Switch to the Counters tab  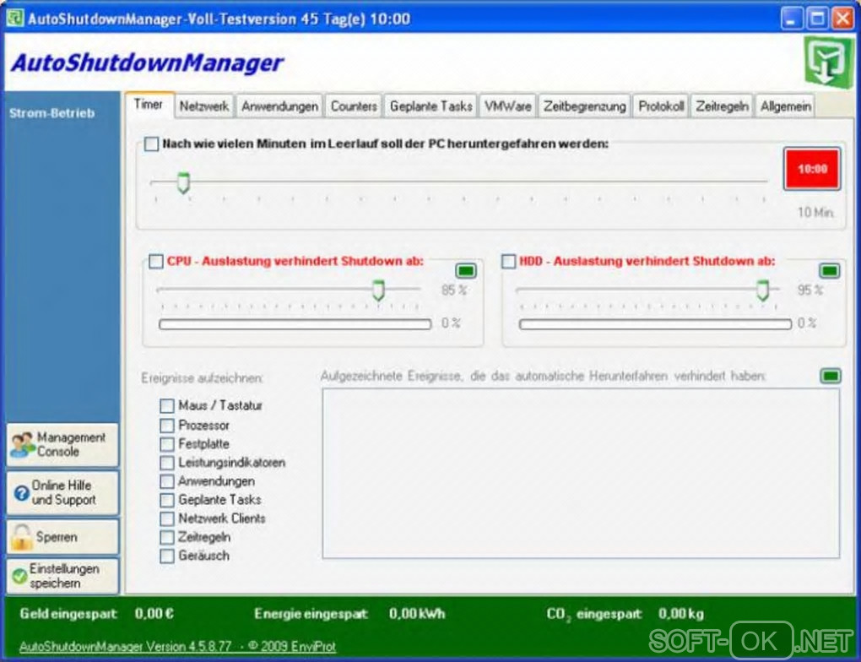coord(354,106)
